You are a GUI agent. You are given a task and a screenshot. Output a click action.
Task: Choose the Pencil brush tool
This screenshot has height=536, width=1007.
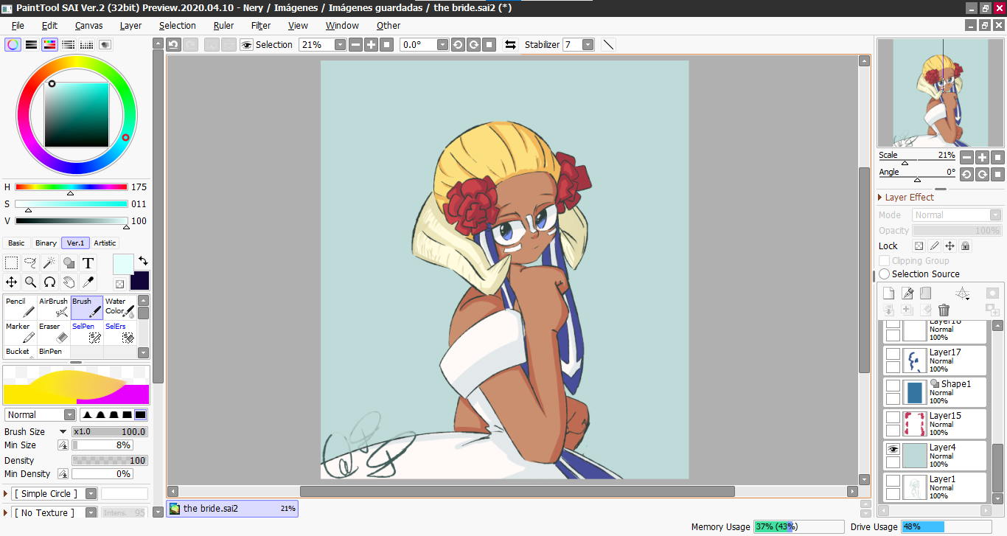coord(21,307)
